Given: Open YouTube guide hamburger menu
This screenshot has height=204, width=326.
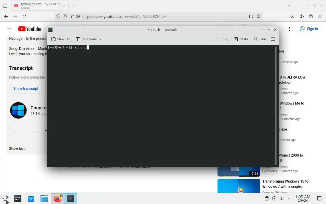Looking at the screenshot, I should [9, 29].
